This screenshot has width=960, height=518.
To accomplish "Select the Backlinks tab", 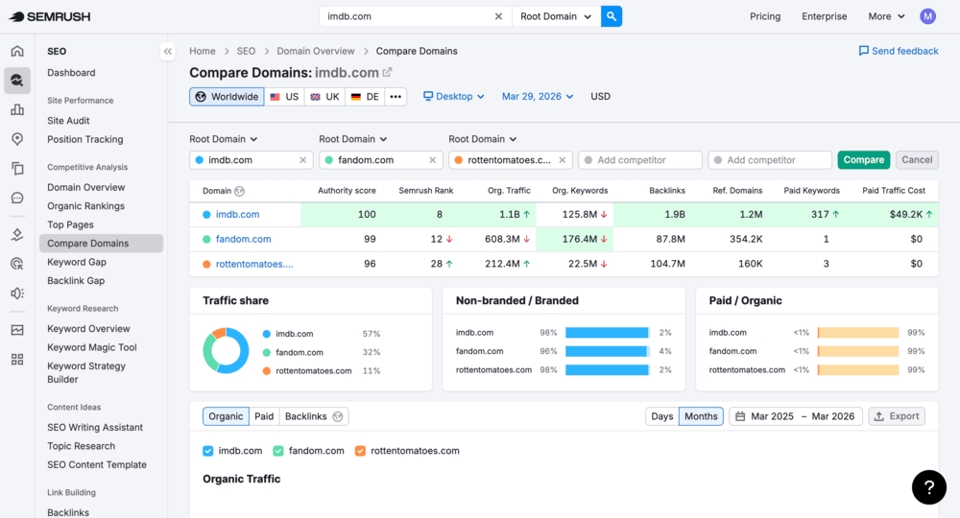I will click(x=314, y=416).
